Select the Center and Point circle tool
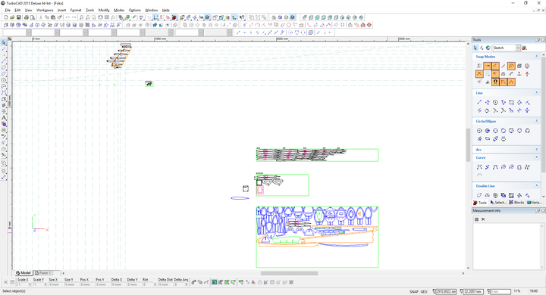Image resolution: width=546 pixels, height=295 pixels. [x=479, y=131]
